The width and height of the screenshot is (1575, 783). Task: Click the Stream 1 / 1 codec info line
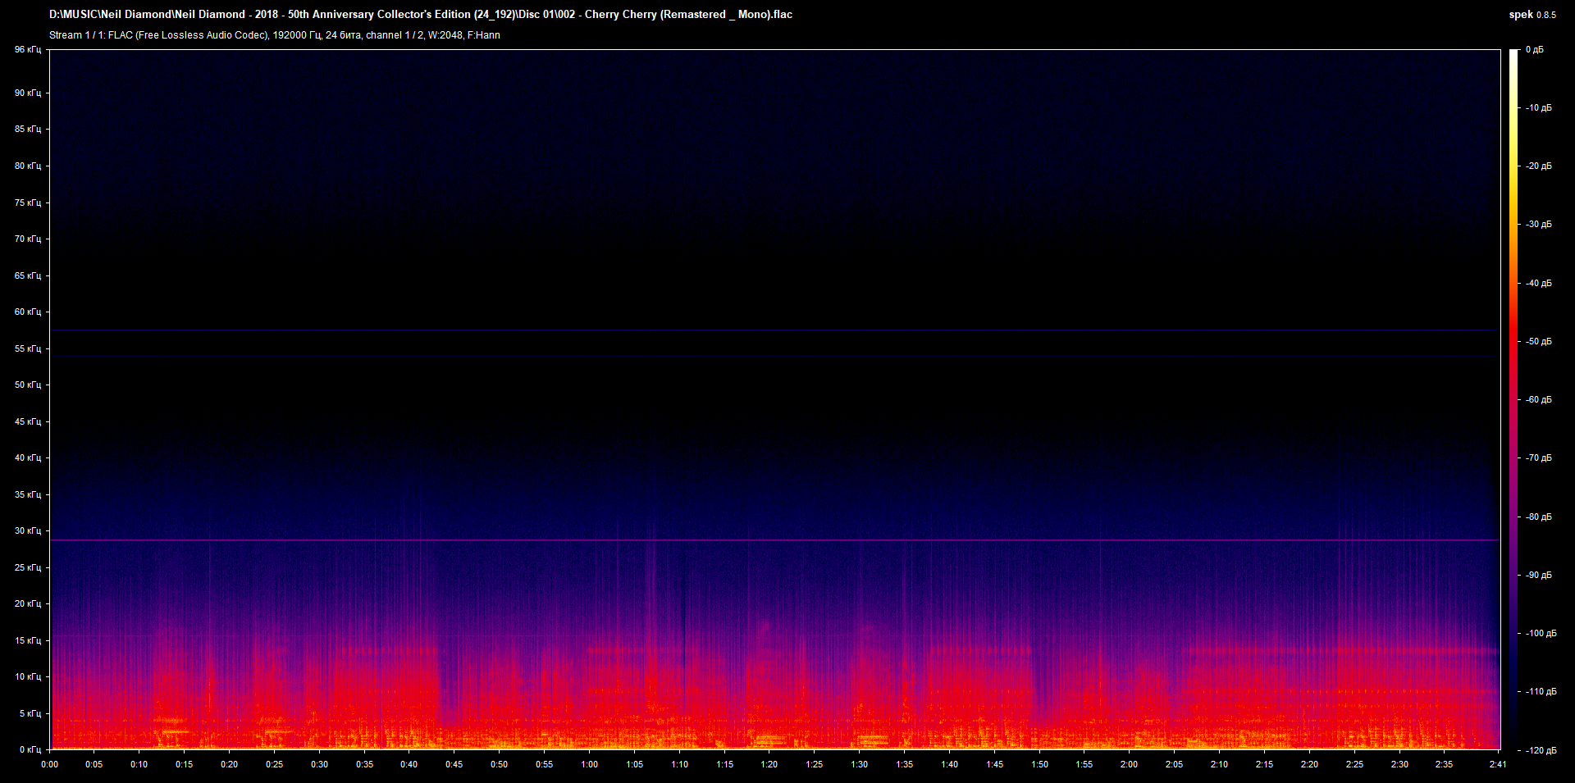point(274,35)
